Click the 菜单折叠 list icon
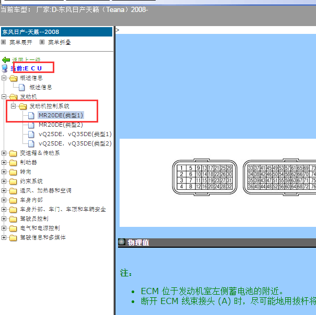Image resolution: width=316 pixels, height=315 pixels. 42,42
